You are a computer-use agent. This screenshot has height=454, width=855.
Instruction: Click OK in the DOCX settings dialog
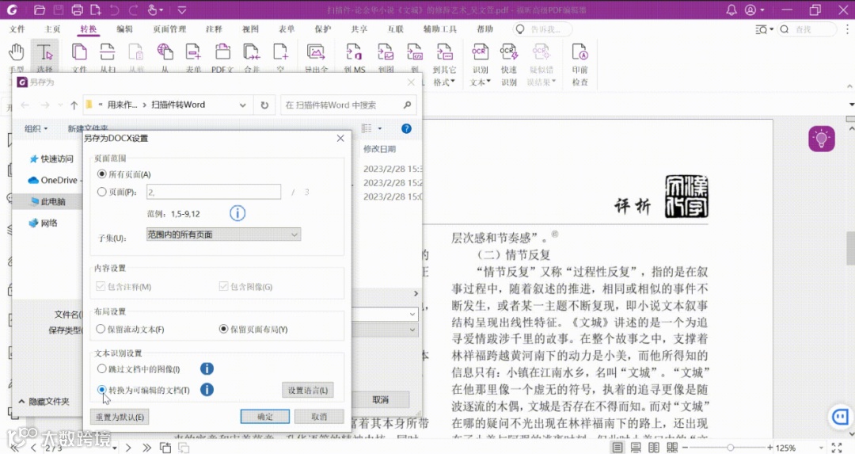(x=265, y=416)
